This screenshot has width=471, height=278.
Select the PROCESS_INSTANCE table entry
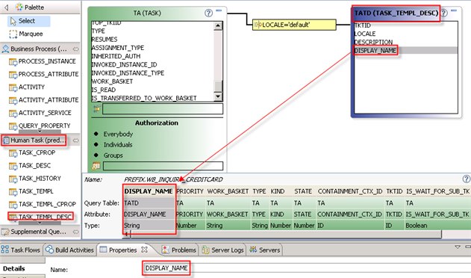point(43,61)
